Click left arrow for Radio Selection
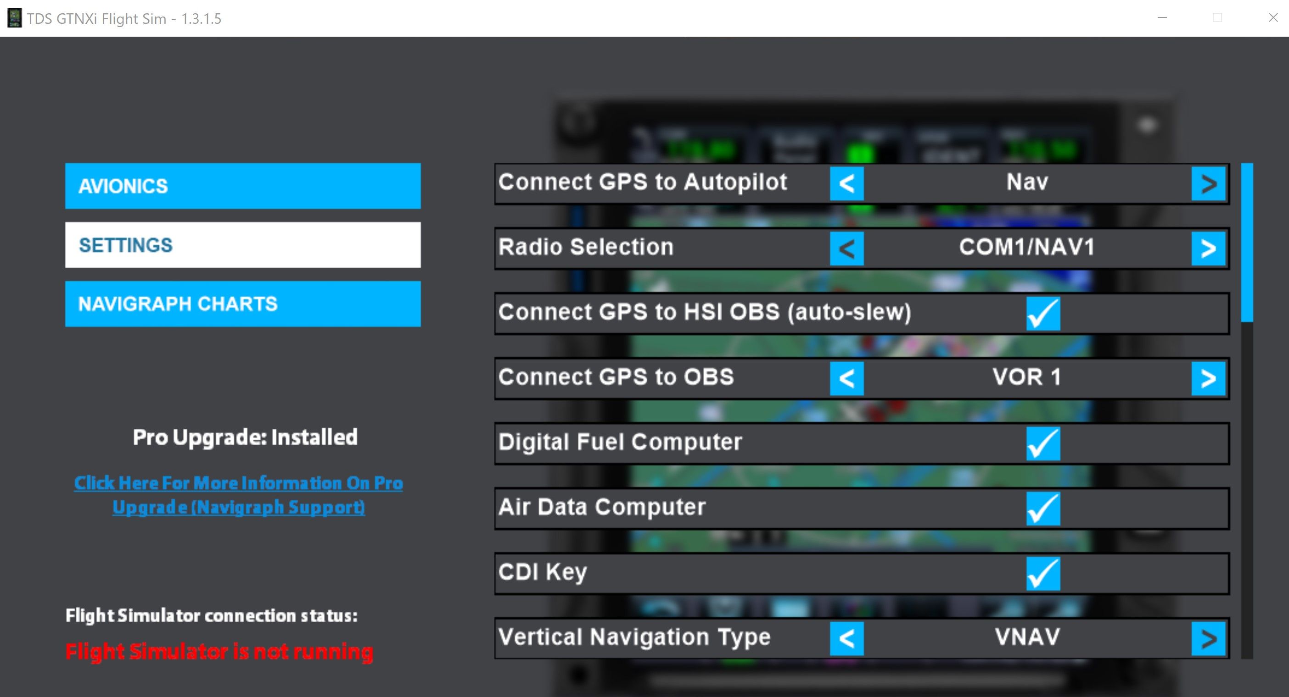This screenshot has width=1289, height=697. click(846, 249)
